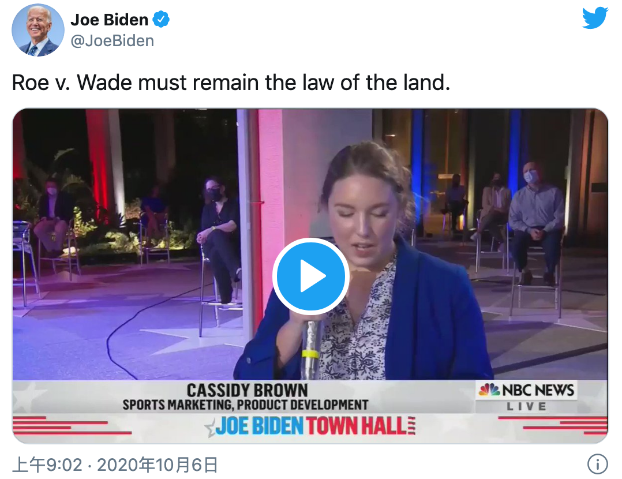Click the NBC News Live logo
Screen dimensions: 622x479
pos(526,396)
